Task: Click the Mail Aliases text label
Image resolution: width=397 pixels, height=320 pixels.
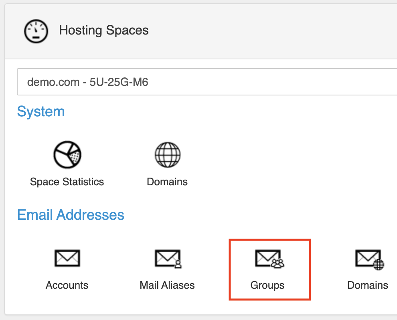Action: coord(167,286)
